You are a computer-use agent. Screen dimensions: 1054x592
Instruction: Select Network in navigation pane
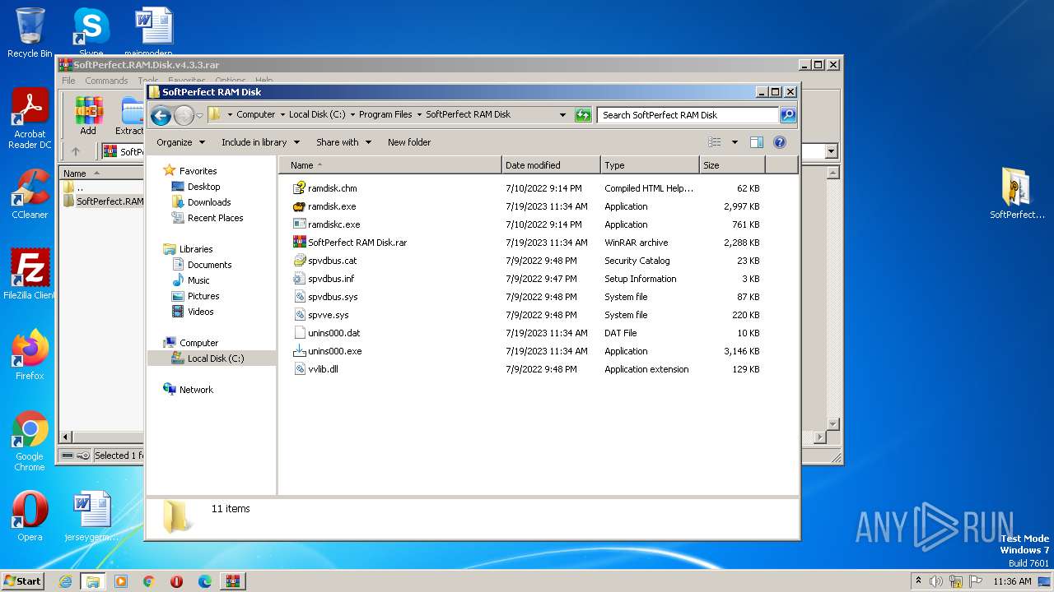coord(196,390)
